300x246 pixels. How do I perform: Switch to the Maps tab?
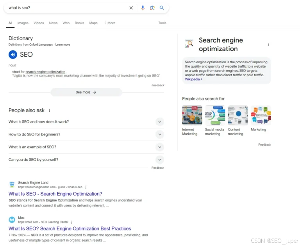tap(93, 23)
